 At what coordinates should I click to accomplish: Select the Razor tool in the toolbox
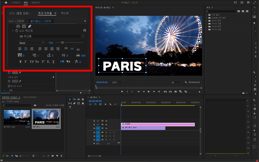(83, 99)
